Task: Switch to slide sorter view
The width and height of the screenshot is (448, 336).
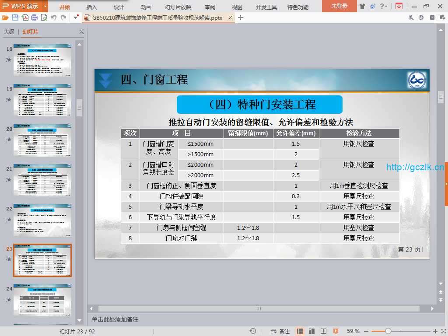Action: [312, 331]
